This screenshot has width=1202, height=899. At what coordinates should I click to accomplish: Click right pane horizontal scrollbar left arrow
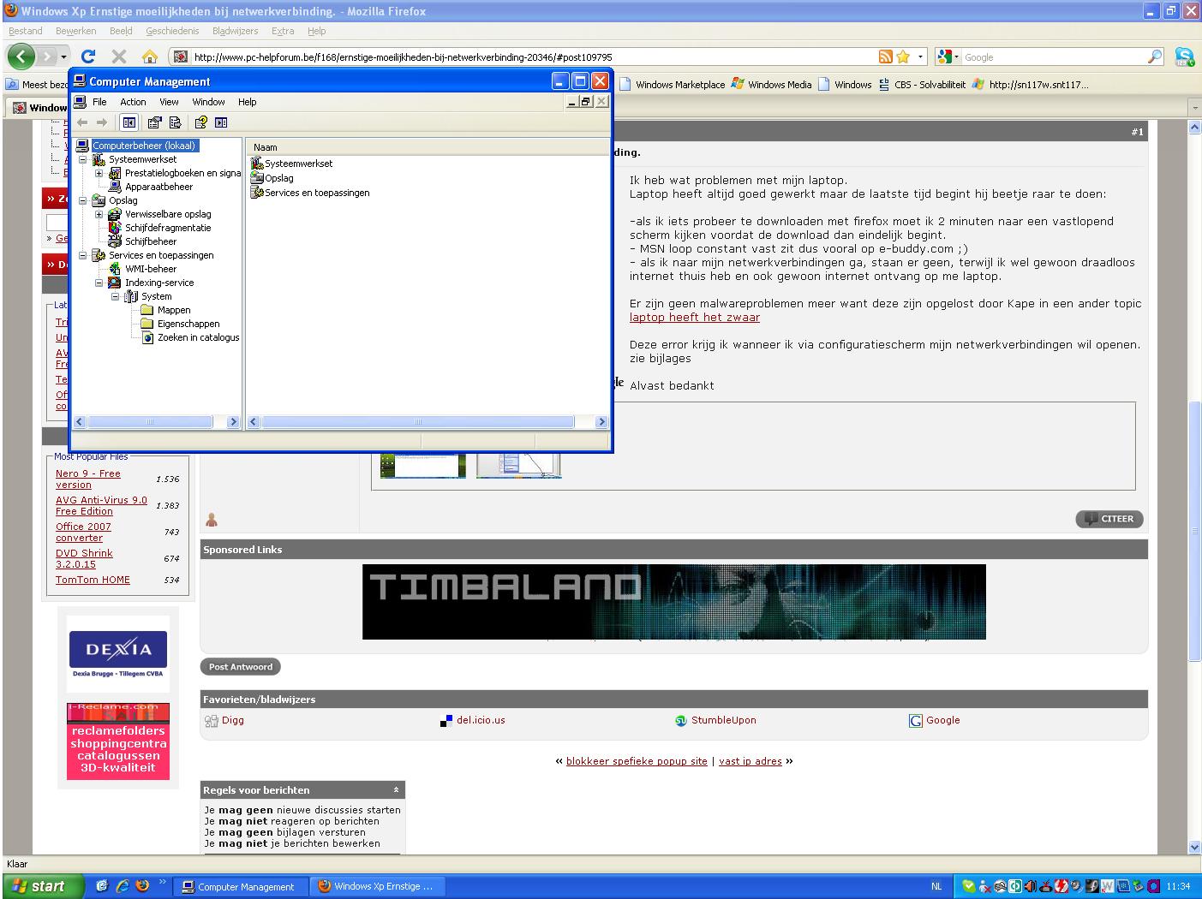[x=254, y=422]
